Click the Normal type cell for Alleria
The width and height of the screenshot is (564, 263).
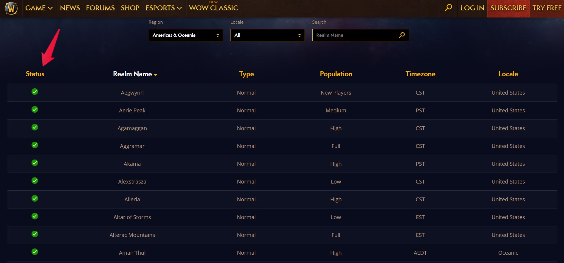pyautogui.click(x=246, y=200)
